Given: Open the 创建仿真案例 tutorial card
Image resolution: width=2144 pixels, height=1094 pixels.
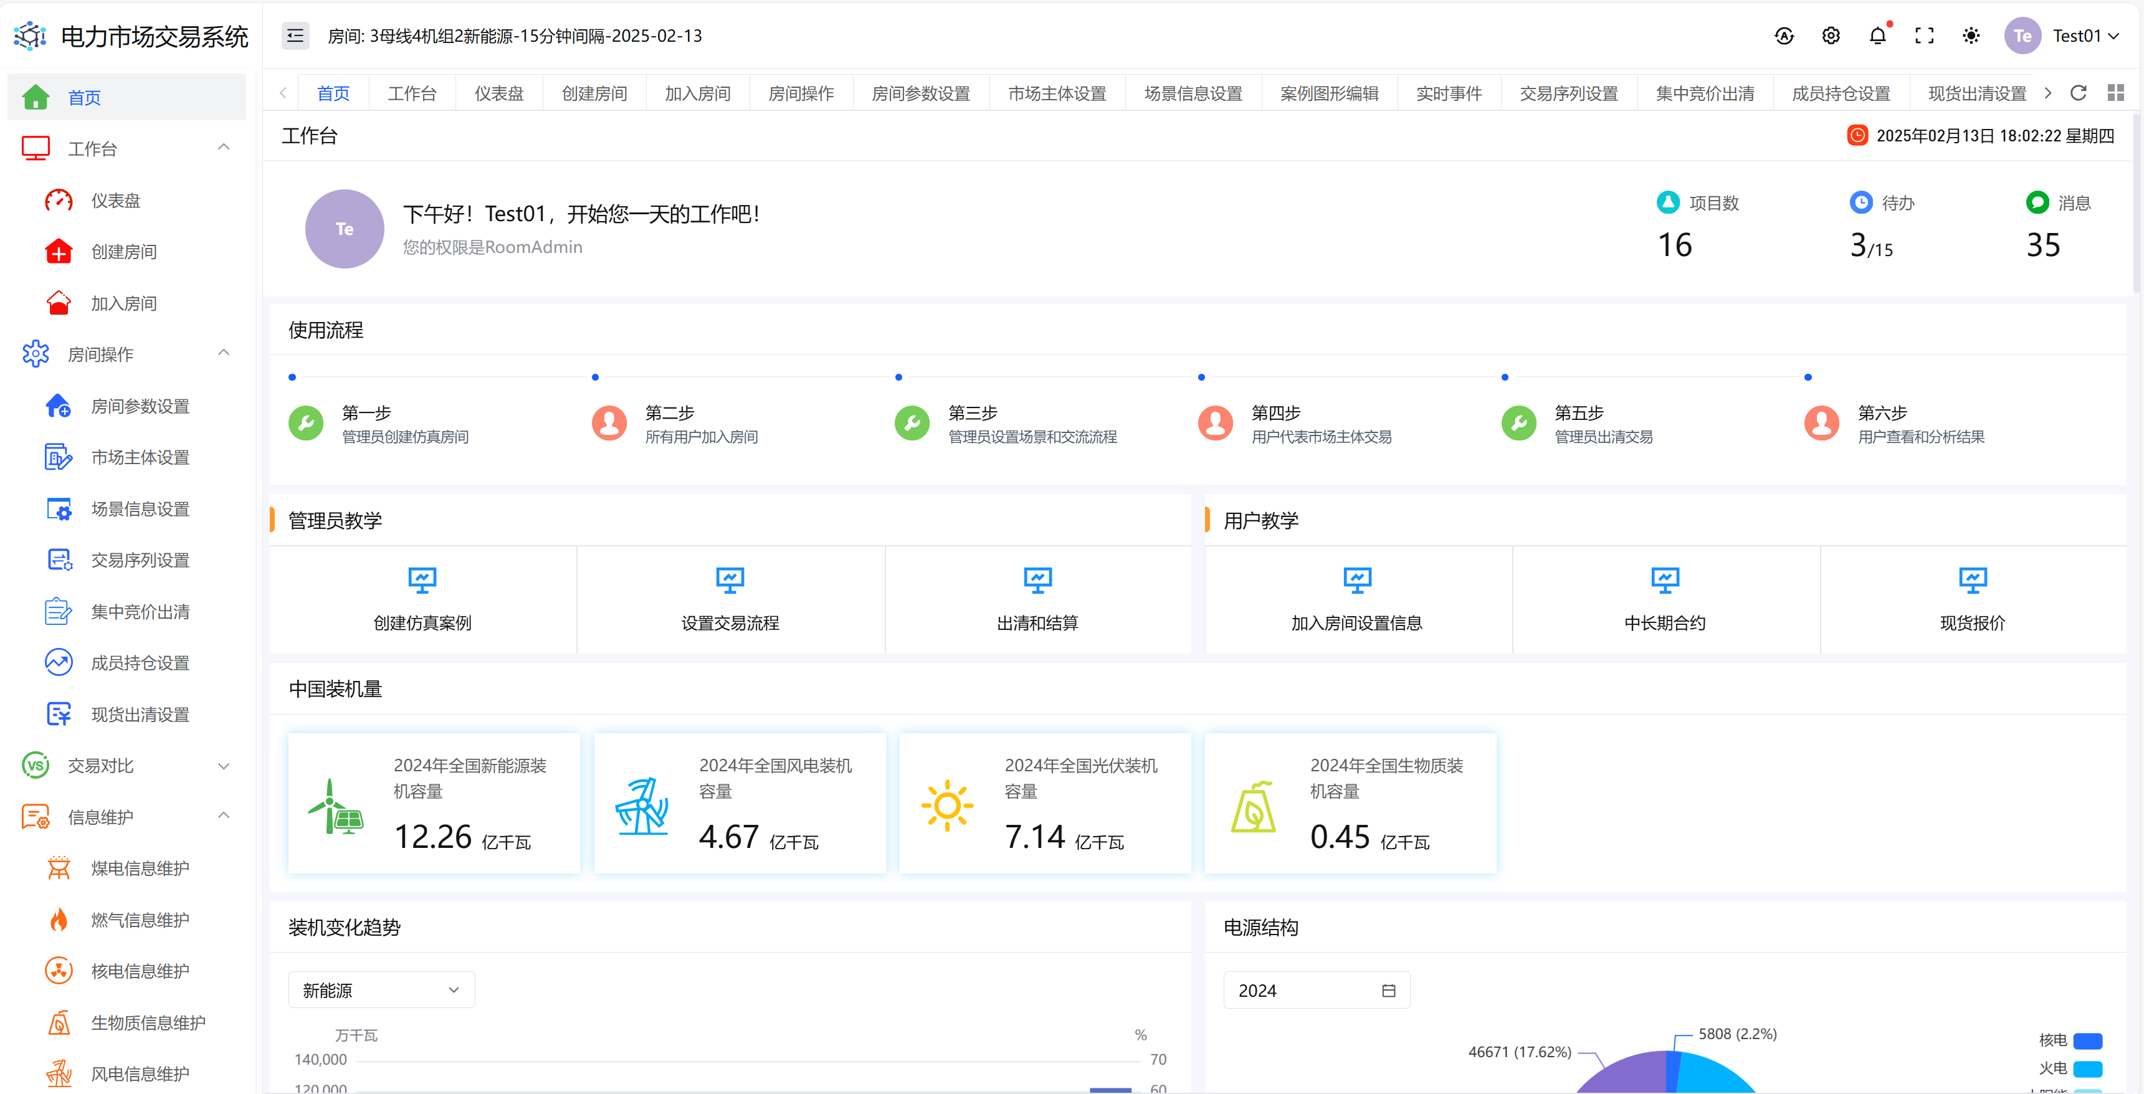Looking at the screenshot, I should click(423, 600).
